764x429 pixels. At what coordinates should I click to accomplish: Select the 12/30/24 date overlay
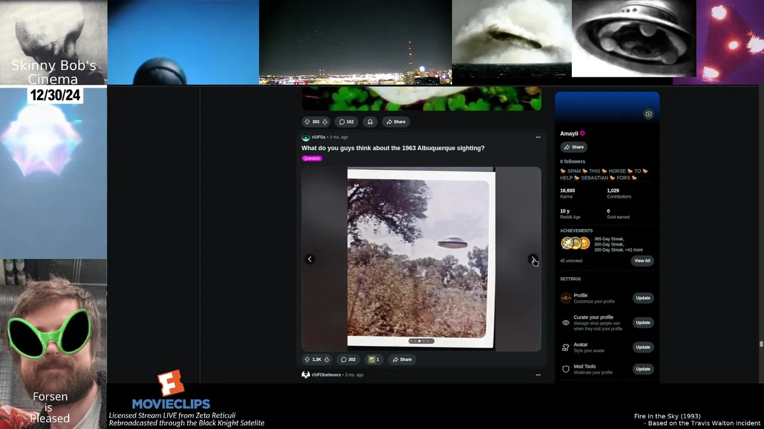[55, 95]
